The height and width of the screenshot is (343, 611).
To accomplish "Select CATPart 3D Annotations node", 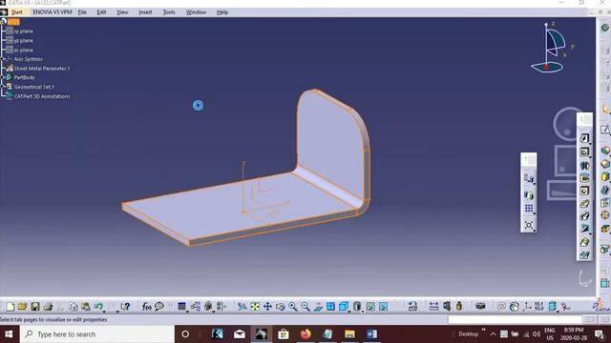I will [x=38, y=96].
